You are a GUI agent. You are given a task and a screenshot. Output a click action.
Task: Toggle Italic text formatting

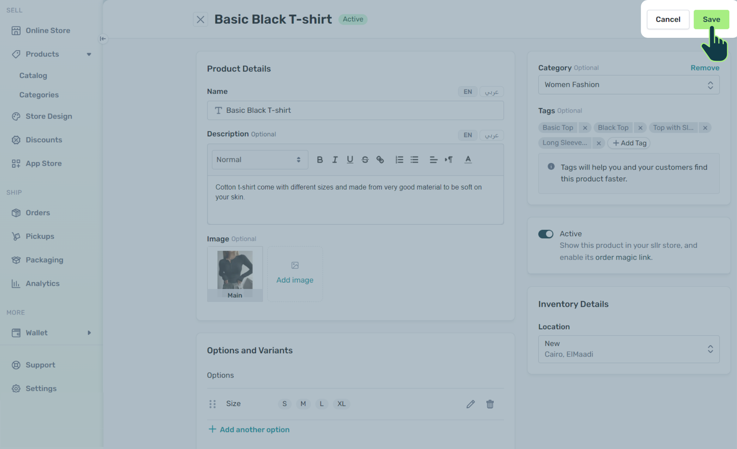click(x=335, y=159)
